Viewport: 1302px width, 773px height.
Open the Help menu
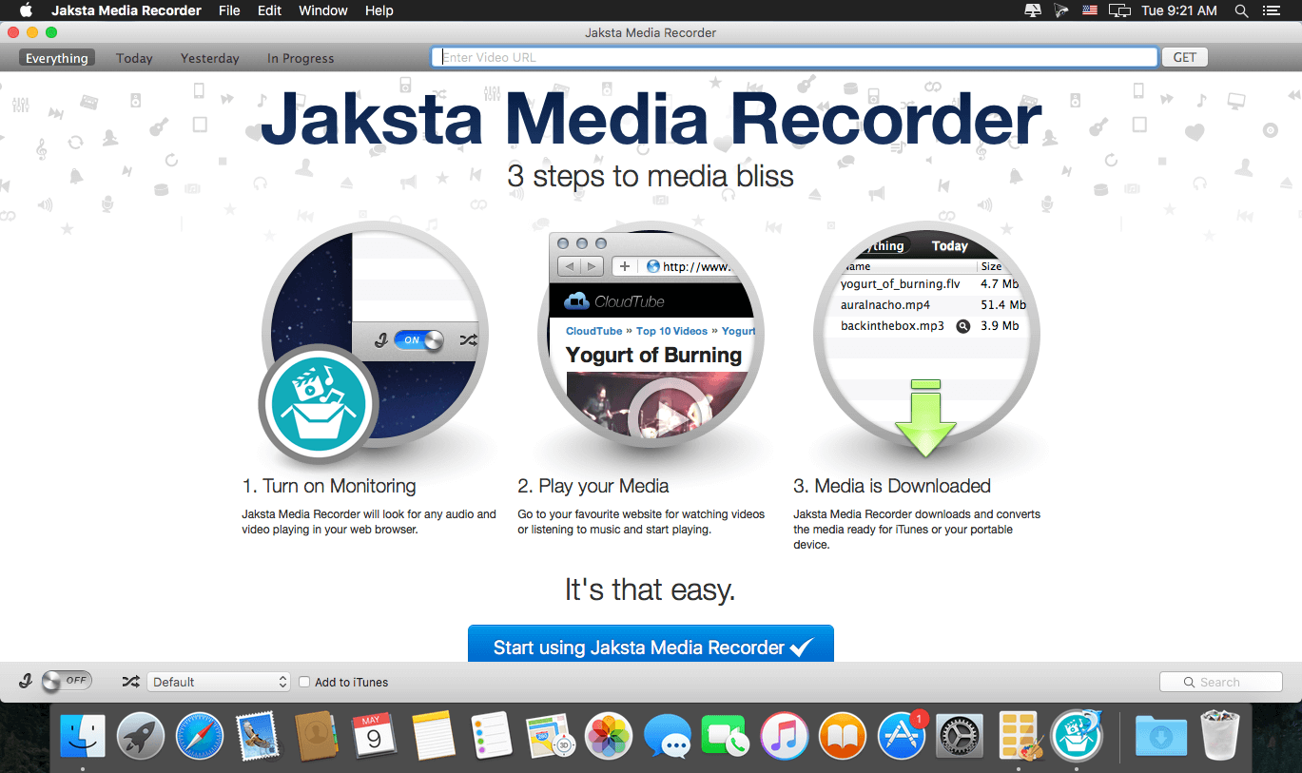(379, 10)
